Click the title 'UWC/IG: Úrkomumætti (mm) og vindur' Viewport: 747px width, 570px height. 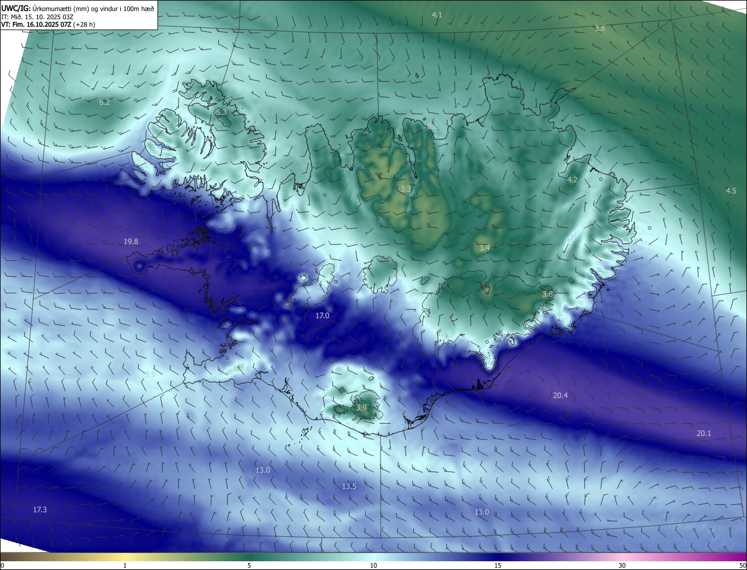point(78,8)
